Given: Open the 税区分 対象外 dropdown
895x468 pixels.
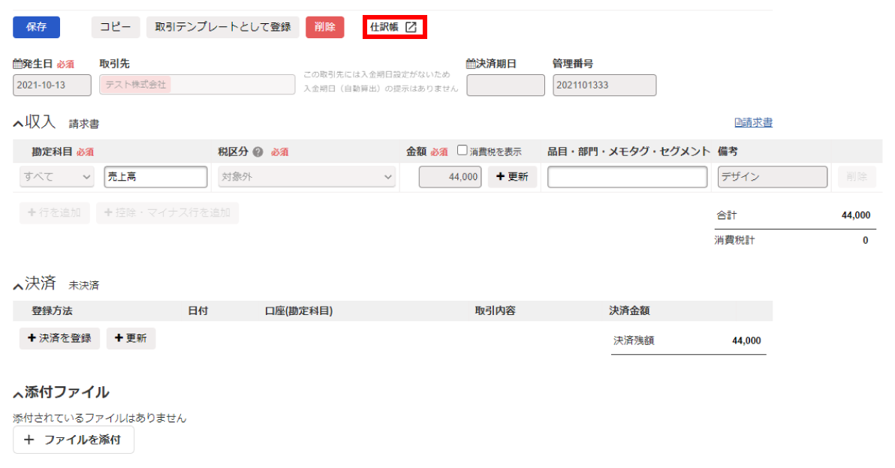Looking at the screenshot, I should [x=307, y=177].
